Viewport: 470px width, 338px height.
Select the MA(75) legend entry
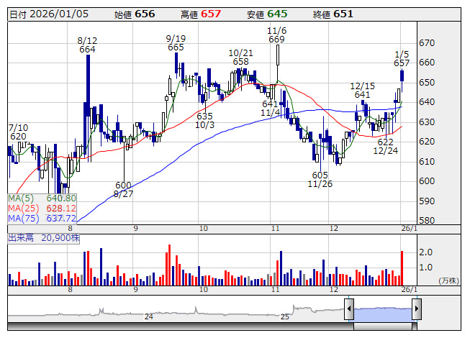[42, 219]
